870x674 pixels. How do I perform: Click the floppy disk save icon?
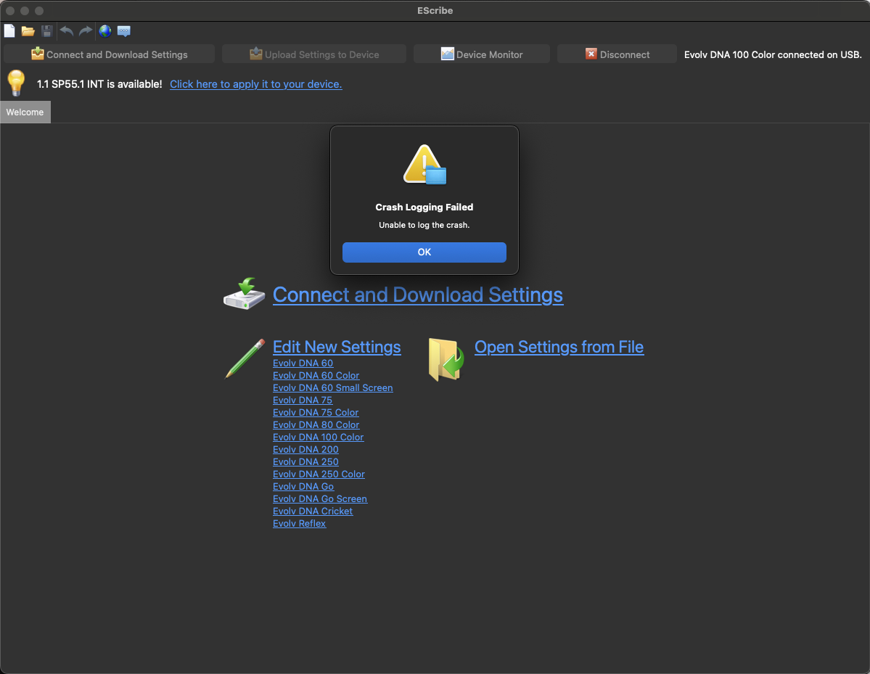coord(47,31)
